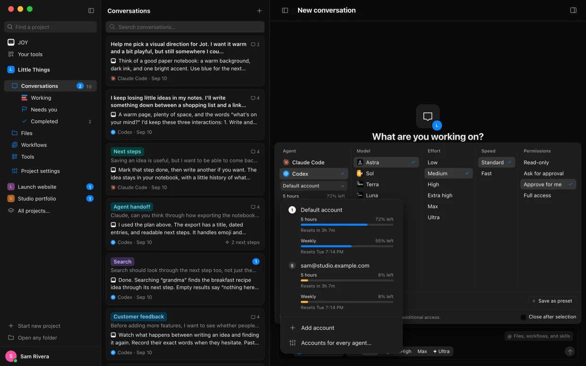Open the Agent handoff conversation
This screenshot has height=366, width=586.
tap(185, 224)
